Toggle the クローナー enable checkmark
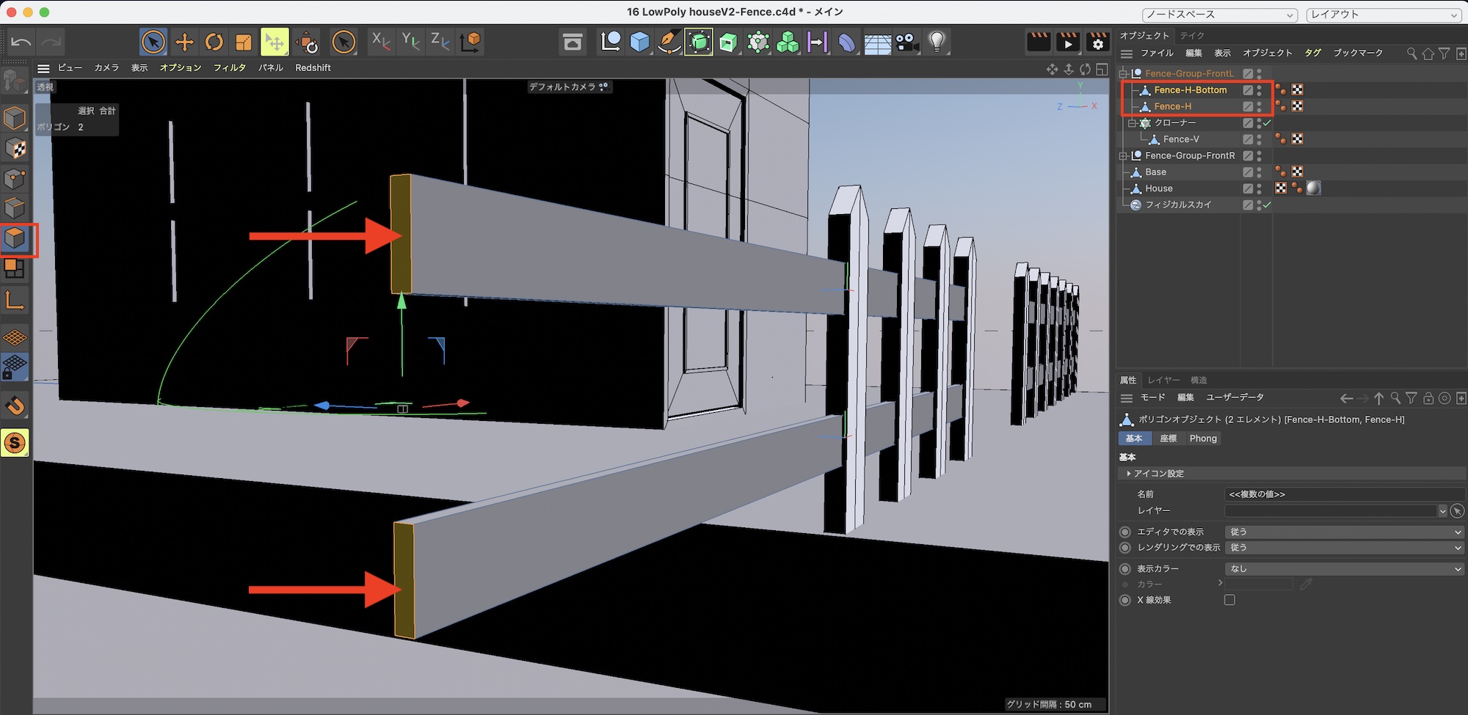 [1267, 123]
